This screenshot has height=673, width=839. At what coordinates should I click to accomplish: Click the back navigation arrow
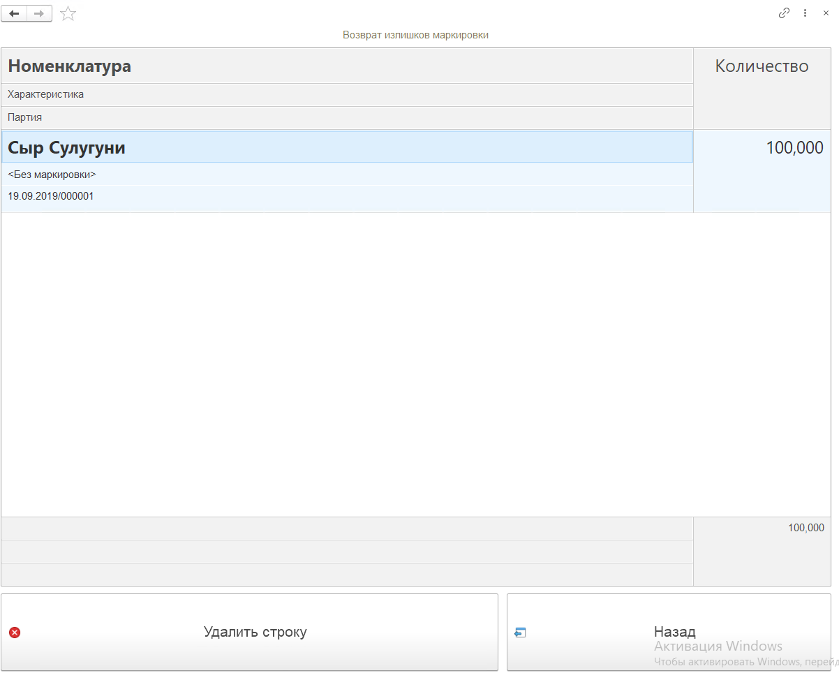click(14, 14)
